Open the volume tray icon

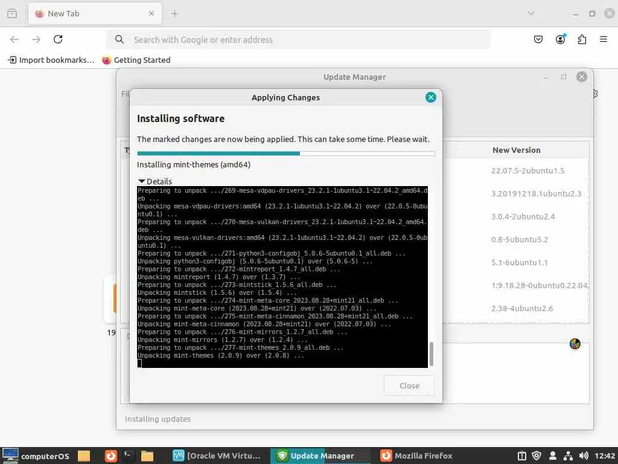point(584,456)
